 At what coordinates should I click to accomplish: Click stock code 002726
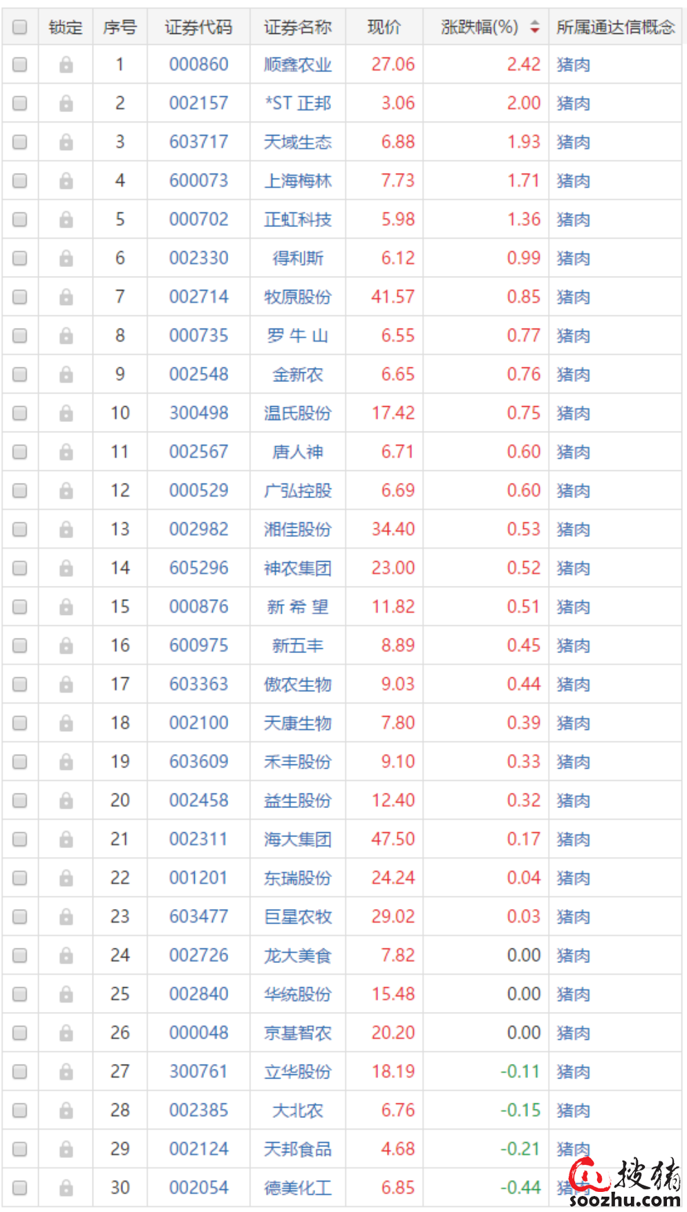pos(199,955)
